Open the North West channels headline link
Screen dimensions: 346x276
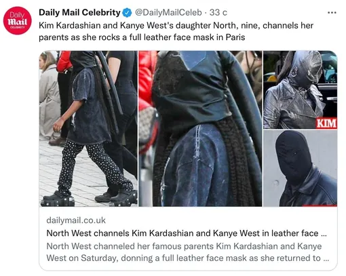point(187,233)
